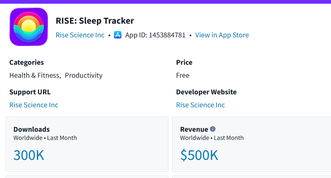Open Rise Science Inc under Developer Website
The height and width of the screenshot is (178, 331).
pyautogui.click(x=200, y=105)
